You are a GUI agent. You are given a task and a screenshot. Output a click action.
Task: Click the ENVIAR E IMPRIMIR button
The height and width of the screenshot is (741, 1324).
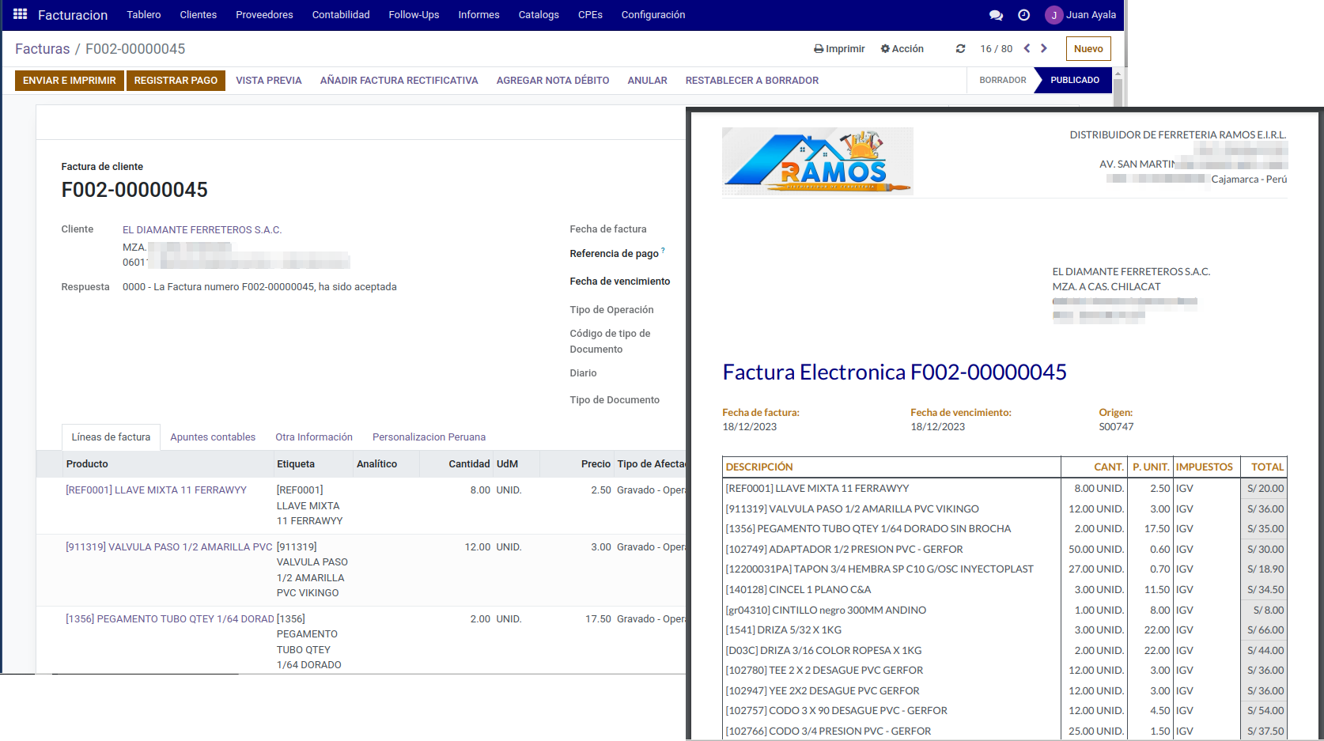[70, 81]
